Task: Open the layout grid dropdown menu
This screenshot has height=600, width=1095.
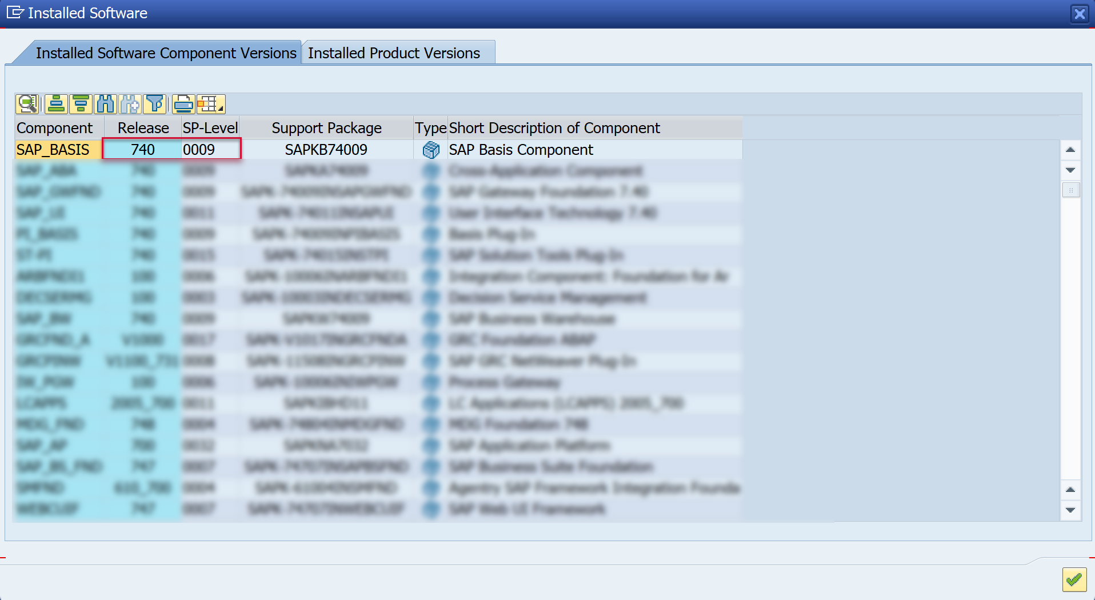Action: pyautogui.click(x=210, y=104)
